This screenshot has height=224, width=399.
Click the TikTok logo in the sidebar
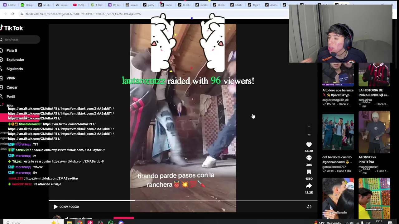(x=12, y=28)
